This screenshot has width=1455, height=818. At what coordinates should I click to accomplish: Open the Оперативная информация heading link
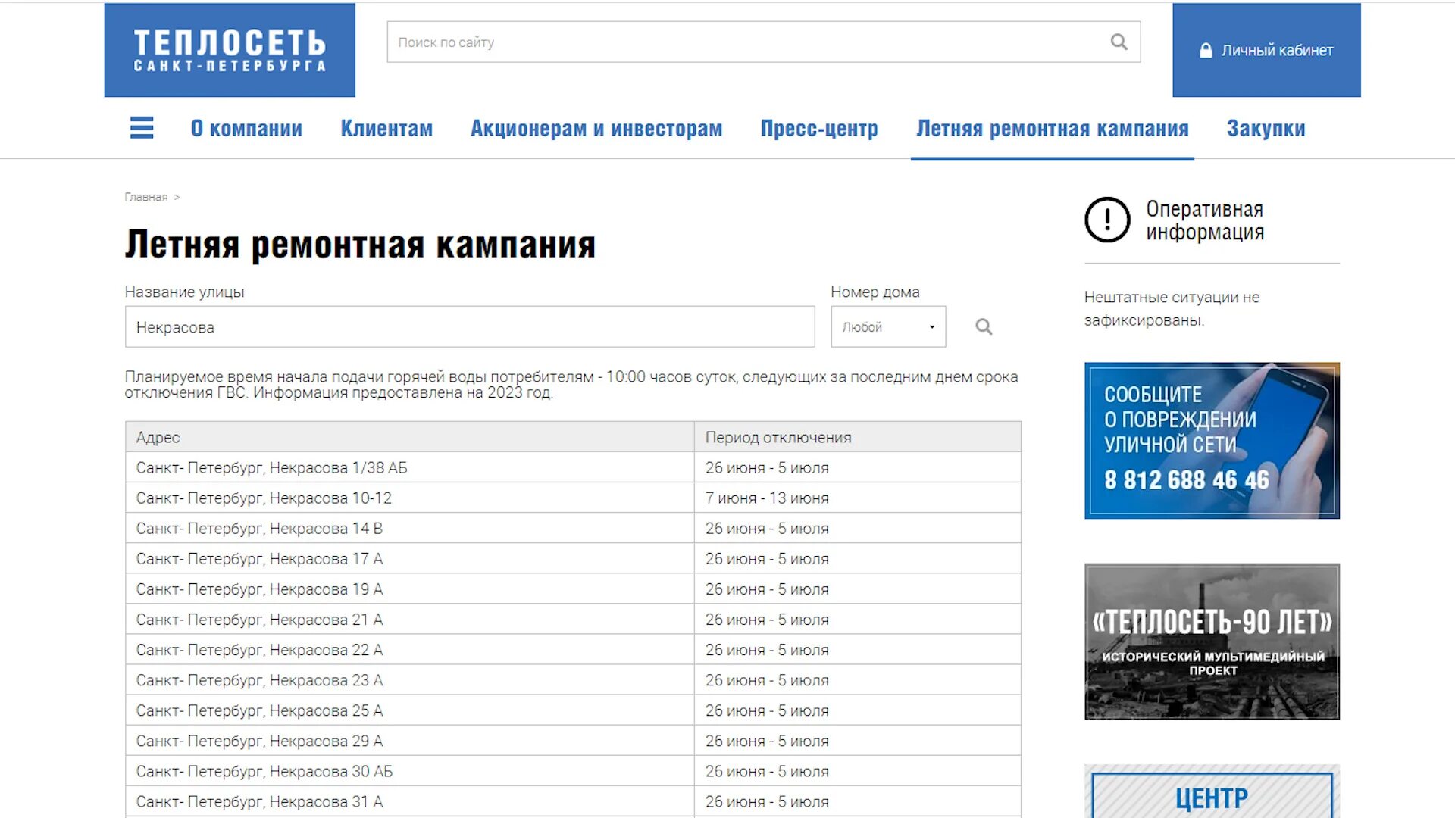[1205, 220]
